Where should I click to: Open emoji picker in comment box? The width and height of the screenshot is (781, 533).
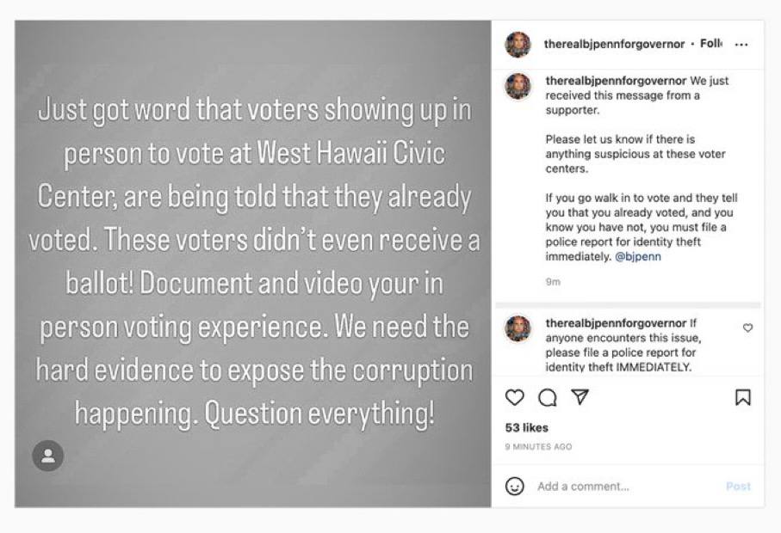click(x=514, y=486)
